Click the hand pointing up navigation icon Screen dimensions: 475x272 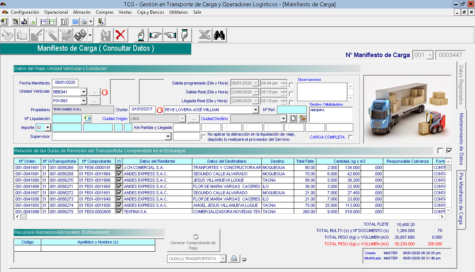click(x=141, y=35)
